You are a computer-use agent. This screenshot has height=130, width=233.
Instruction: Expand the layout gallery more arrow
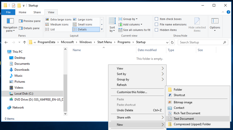[102, 29]
